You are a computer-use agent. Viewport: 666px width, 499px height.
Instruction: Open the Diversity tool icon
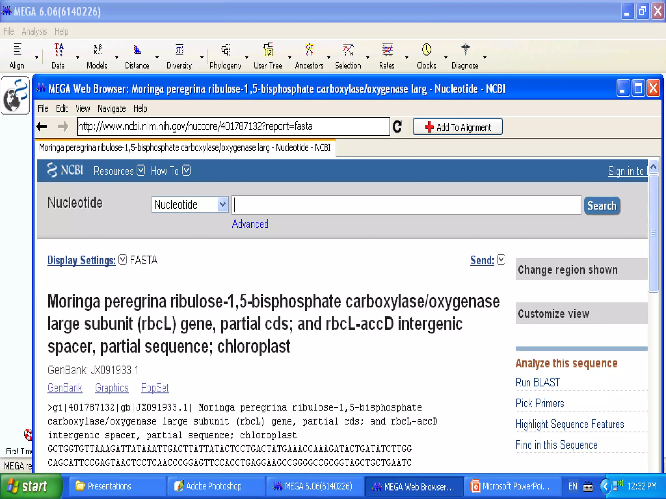179,56
